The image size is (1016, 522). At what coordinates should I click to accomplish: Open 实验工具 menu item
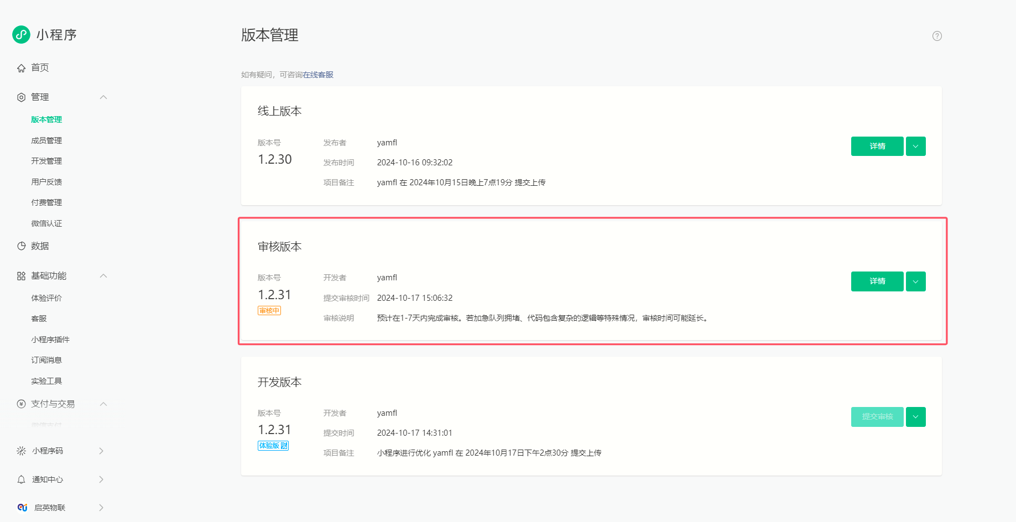click(x=46, y=381)
